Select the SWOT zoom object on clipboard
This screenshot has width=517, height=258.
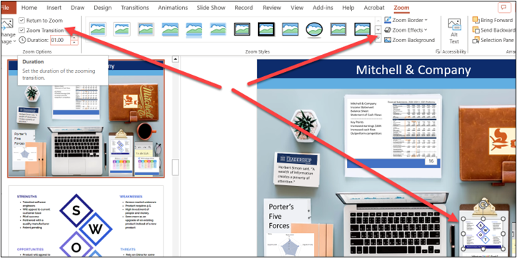483,233
